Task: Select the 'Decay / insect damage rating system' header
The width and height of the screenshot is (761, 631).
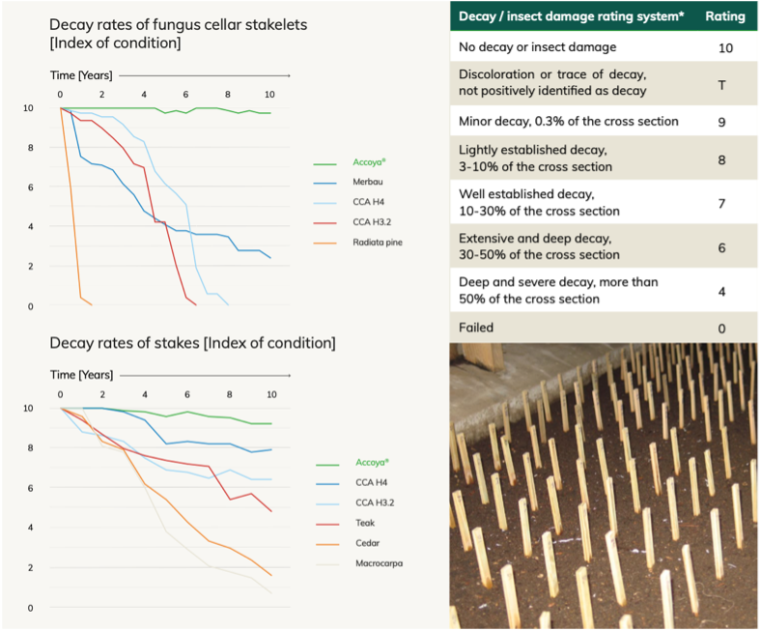Action: [572, 16]
